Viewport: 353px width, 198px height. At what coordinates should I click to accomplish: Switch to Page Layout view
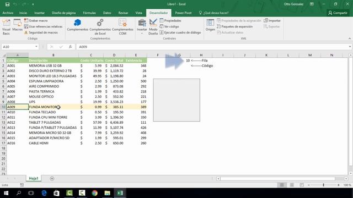[x=292, y=185]
